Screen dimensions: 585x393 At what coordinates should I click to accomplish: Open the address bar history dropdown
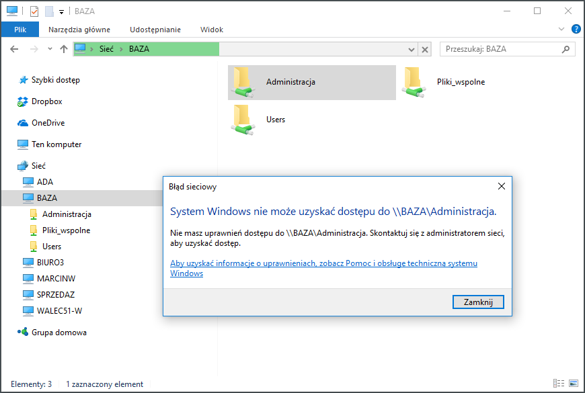click(410, 49)
